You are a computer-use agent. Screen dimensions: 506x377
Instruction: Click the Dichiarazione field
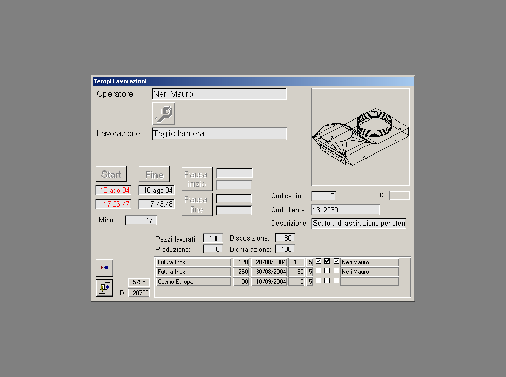[285, 249]
